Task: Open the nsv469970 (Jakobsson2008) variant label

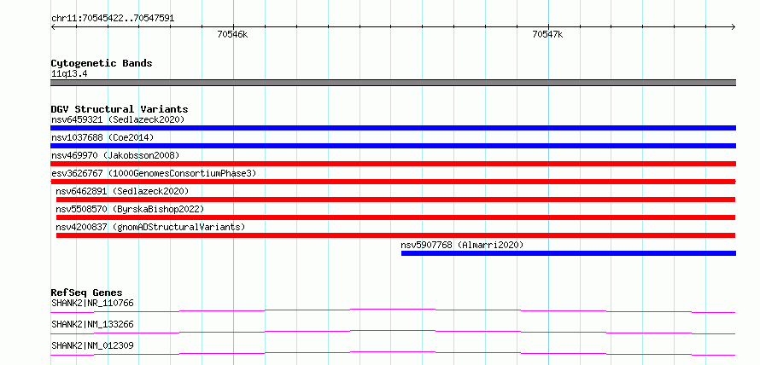Action: point(115,155)
